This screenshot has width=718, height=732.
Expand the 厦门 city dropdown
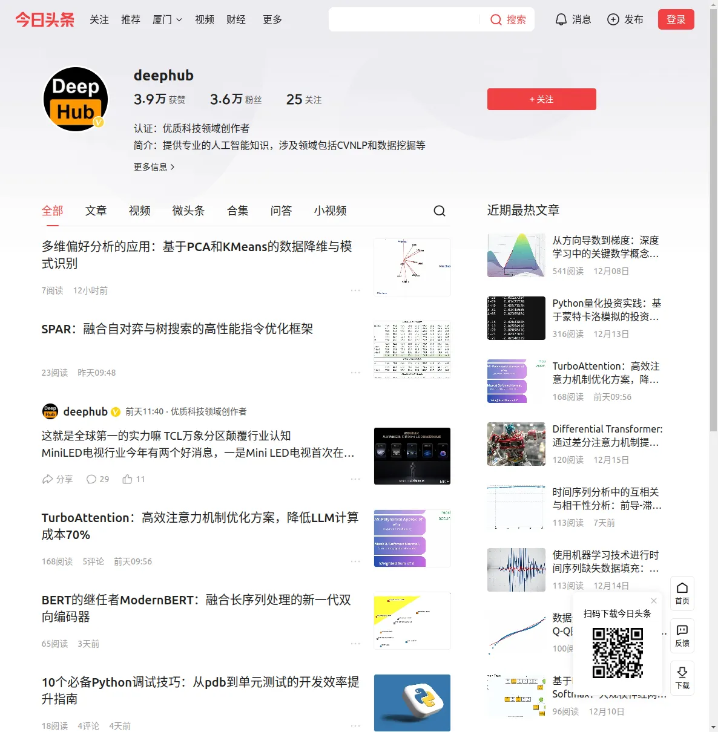click(167, 20)
